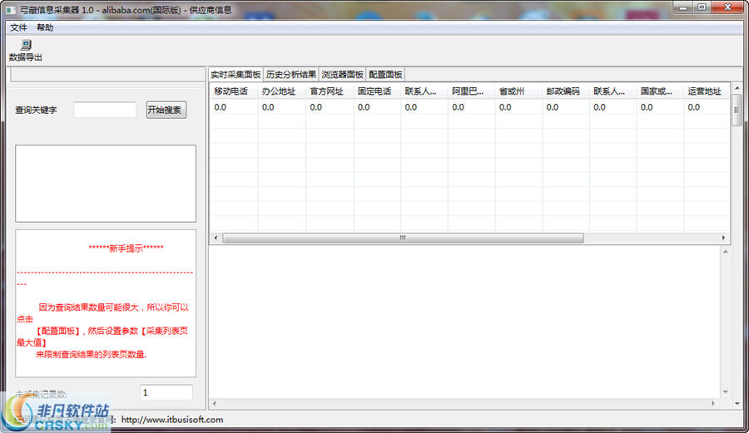Sort by 阿里巴... column header
Screen dimensions: 749x433
point(472,91)
